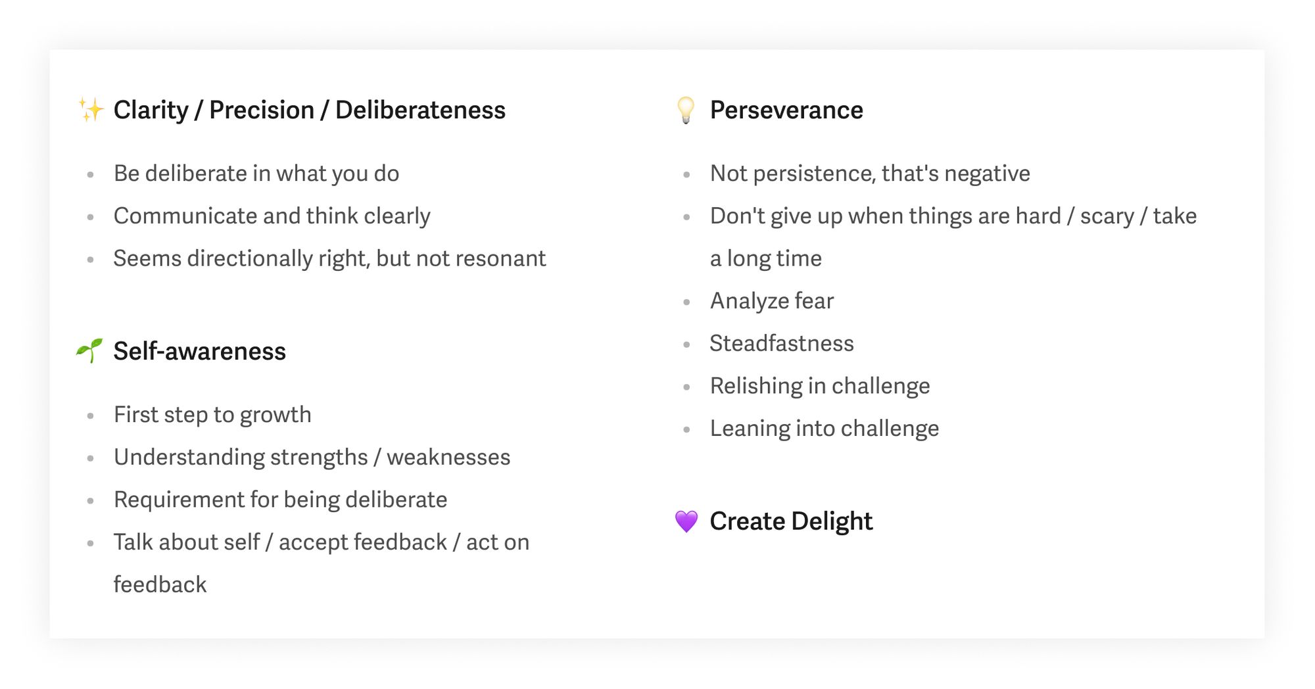1315x689 pixels.
Task: Click 'Understanding strengths / weaknesses' item
Action: pyautogui.click(x=312, y=458)
